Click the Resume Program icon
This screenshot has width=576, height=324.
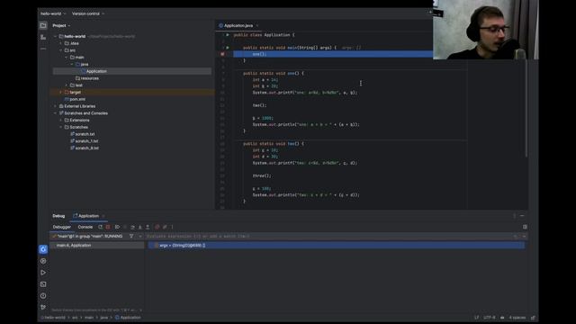tap(117, 227)
